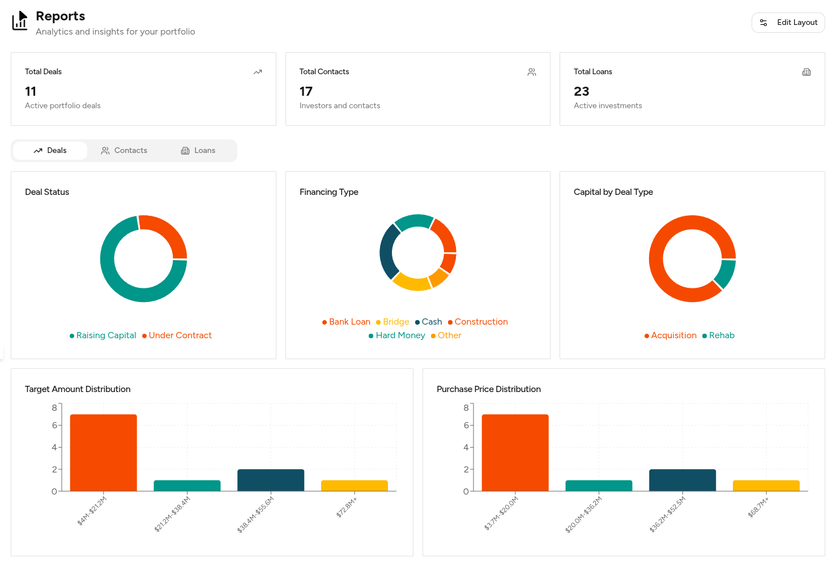This screenshot has height=562, width=832.
Task: Click the Reports chart logo icon
Action: (20, 20)
